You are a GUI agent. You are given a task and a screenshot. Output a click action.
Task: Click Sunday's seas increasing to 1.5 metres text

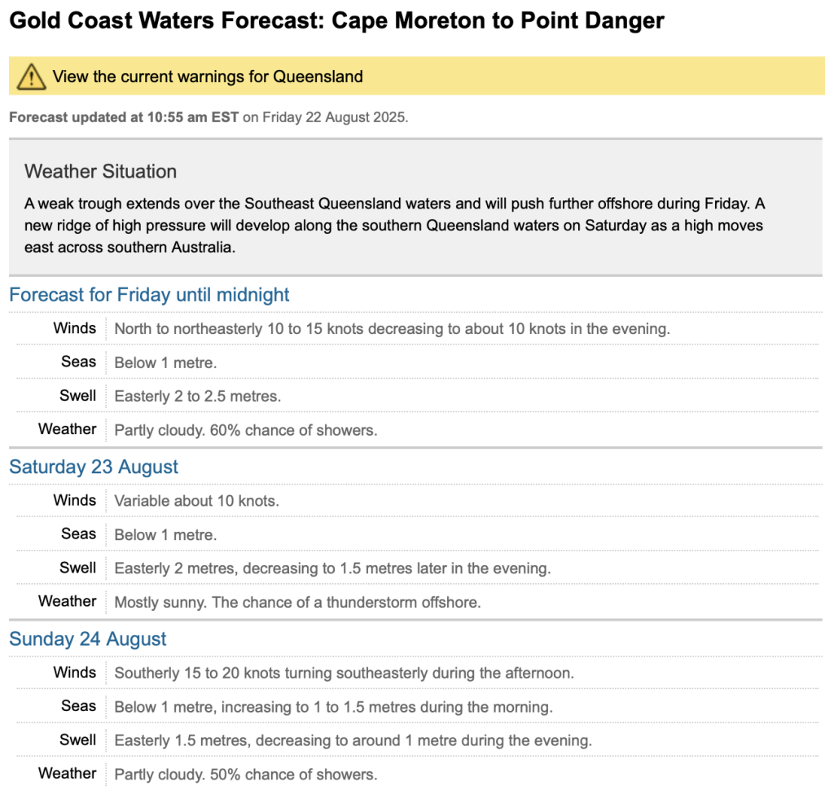[x=333, y=707]
